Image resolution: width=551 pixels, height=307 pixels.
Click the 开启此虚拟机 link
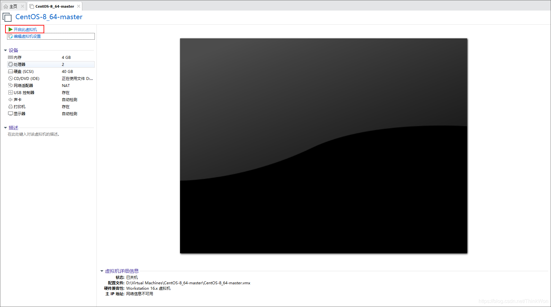25,29
